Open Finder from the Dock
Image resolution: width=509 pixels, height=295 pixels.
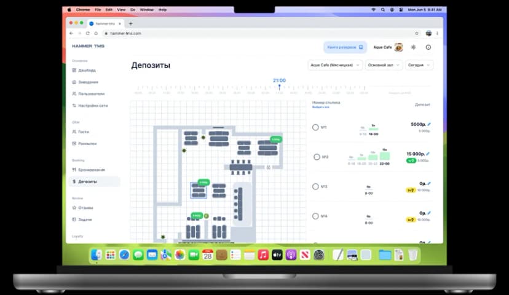pyautogui.click(x=97, y=254)
